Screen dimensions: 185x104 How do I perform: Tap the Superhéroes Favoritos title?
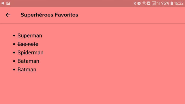click(x=49, y=15)
